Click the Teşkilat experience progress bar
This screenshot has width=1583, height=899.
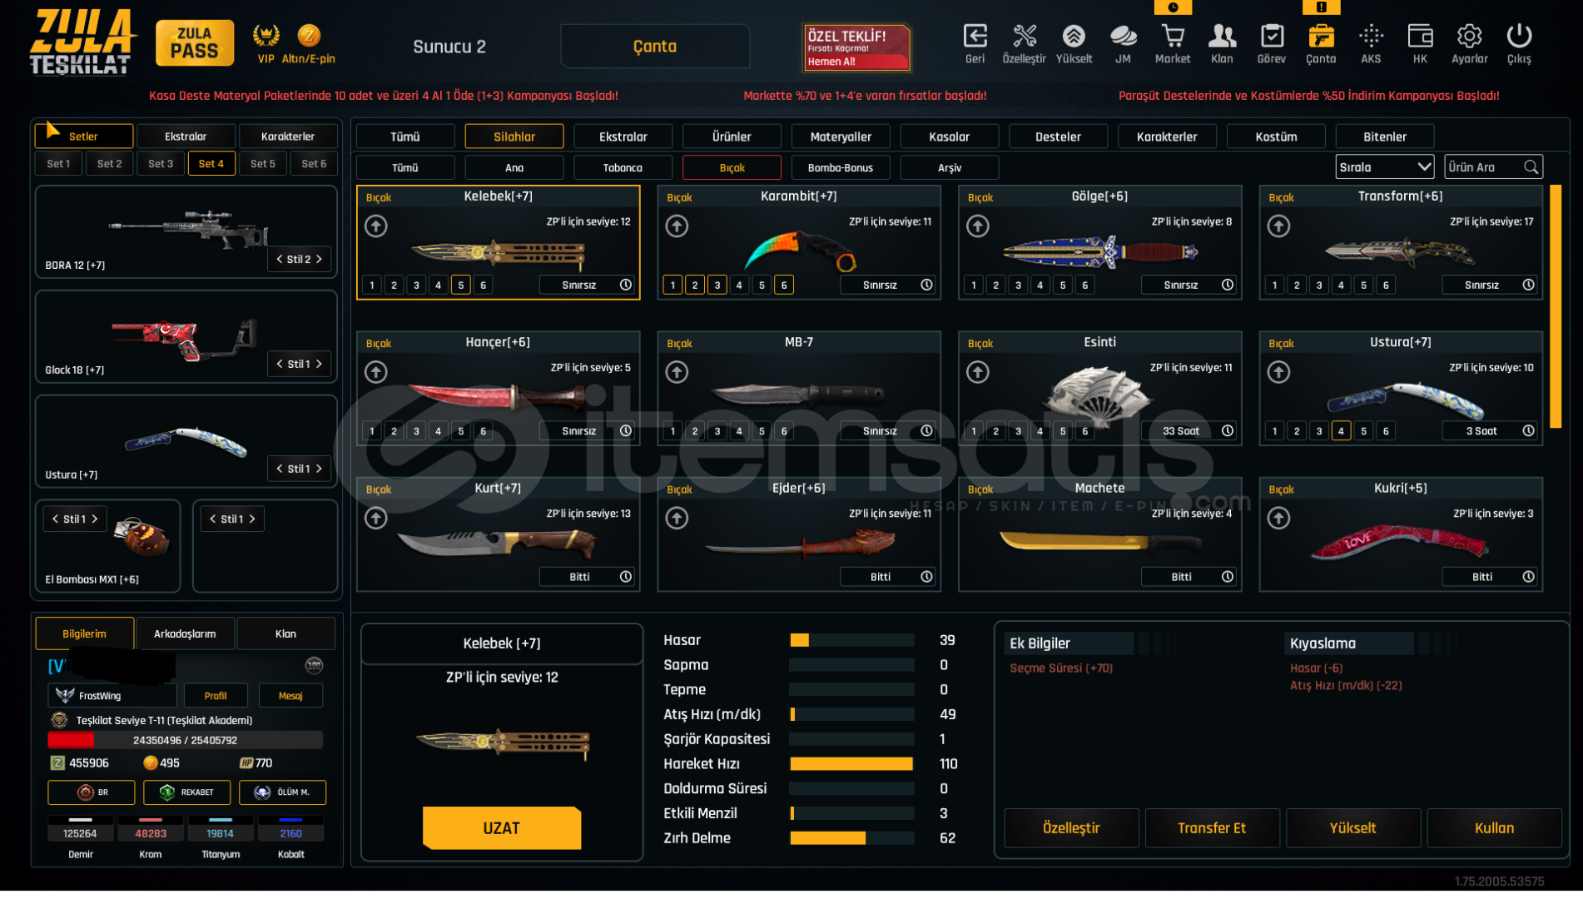pyautogui.click(x=185, y=740)
